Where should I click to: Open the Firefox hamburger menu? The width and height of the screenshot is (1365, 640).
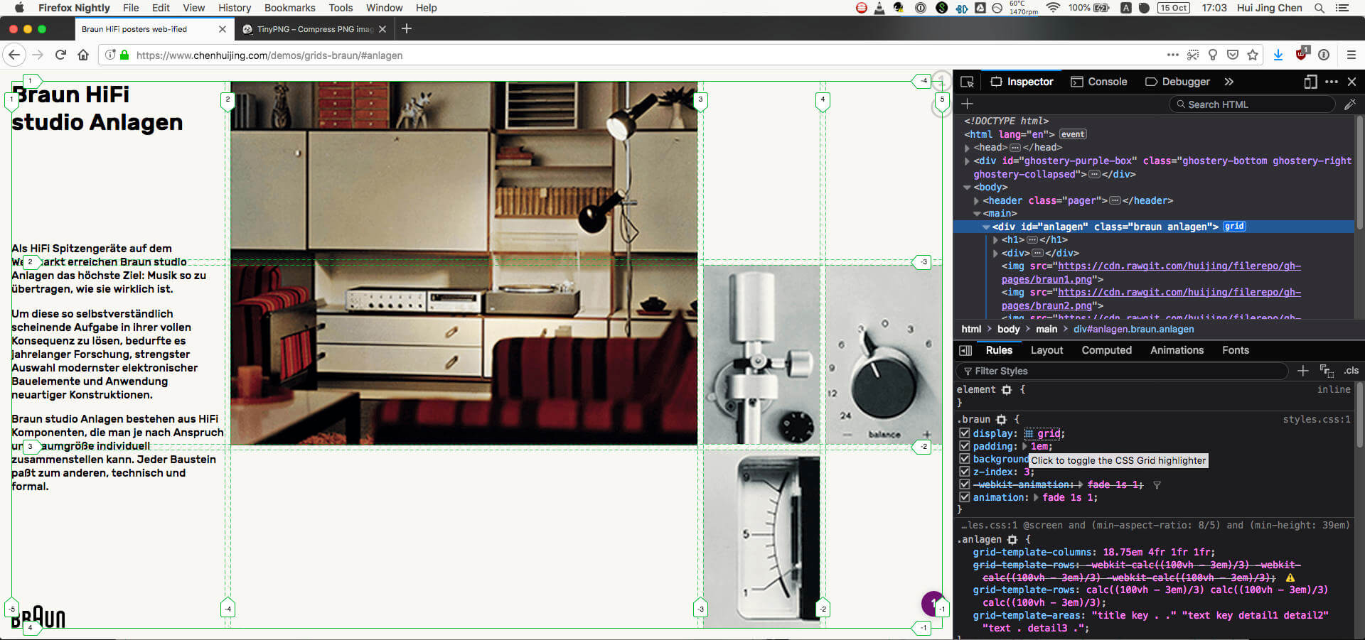point(1351,55)
